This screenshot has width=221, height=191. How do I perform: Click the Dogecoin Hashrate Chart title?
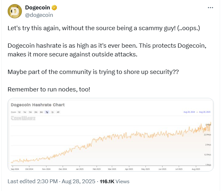pos(38,105)
